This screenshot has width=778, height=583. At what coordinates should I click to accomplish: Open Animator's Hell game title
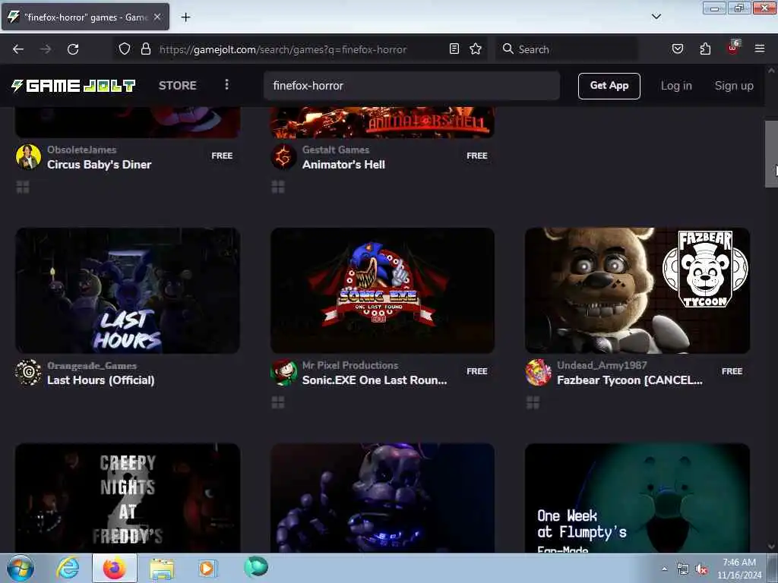click(x=343, y=165)
